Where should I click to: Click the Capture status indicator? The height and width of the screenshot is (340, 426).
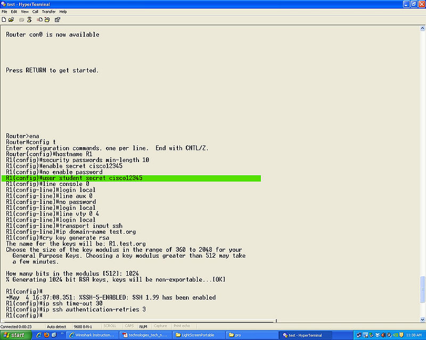tap(160, 326)
